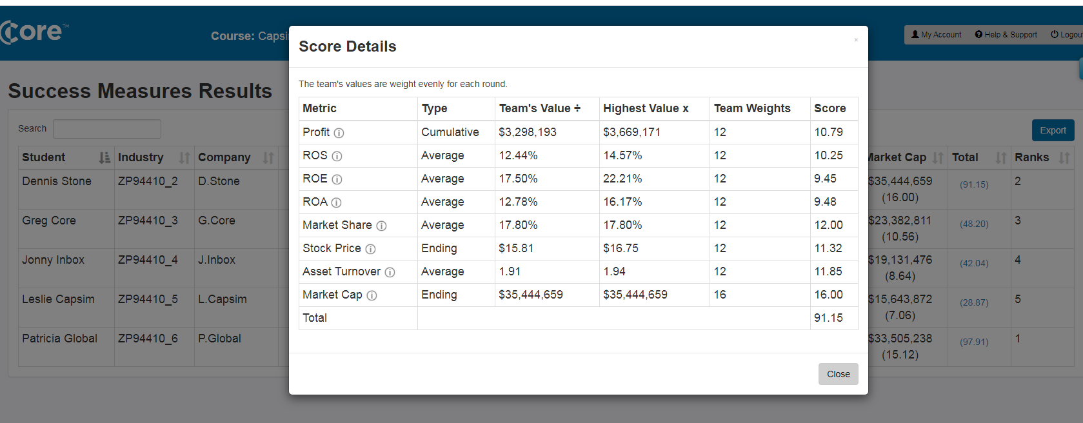Click the Search input field
This screenshot has width=1083, height=423.
point(107,129)
